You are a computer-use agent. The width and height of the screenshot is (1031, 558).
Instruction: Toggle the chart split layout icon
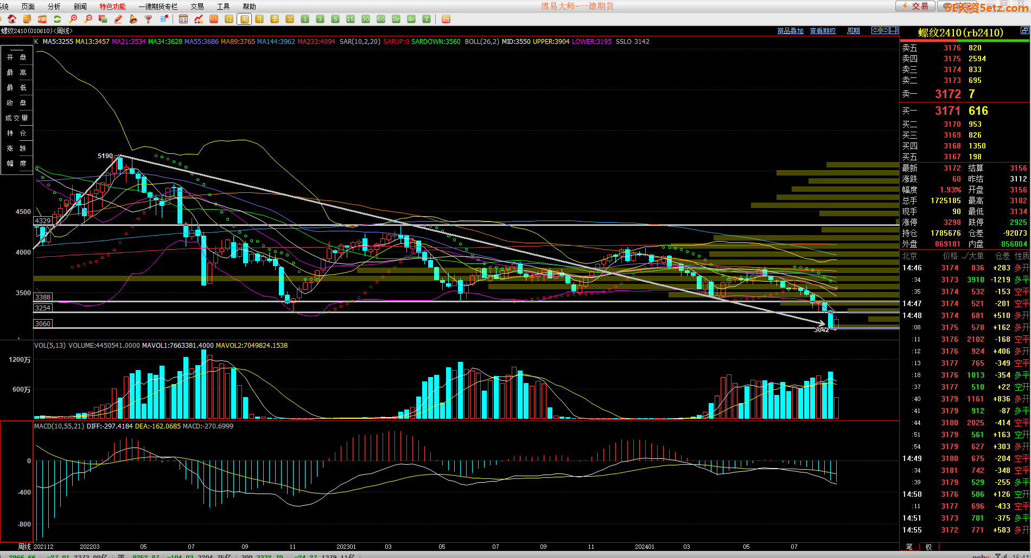(894, 31)
